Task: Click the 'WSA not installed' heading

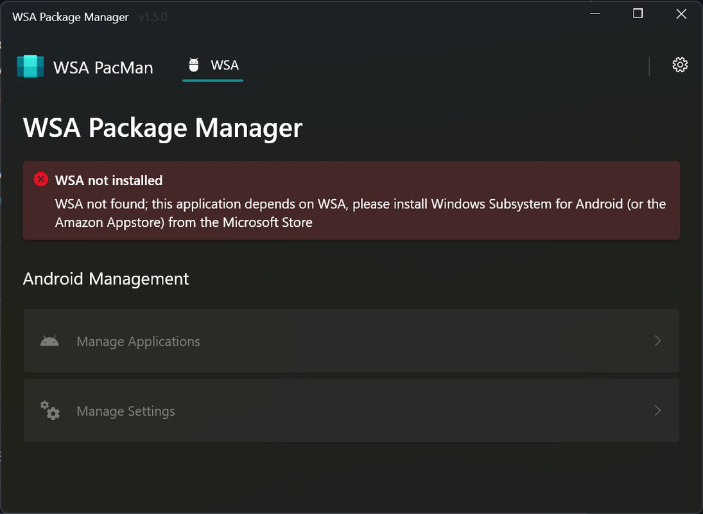Action: [x=109, y=181]
